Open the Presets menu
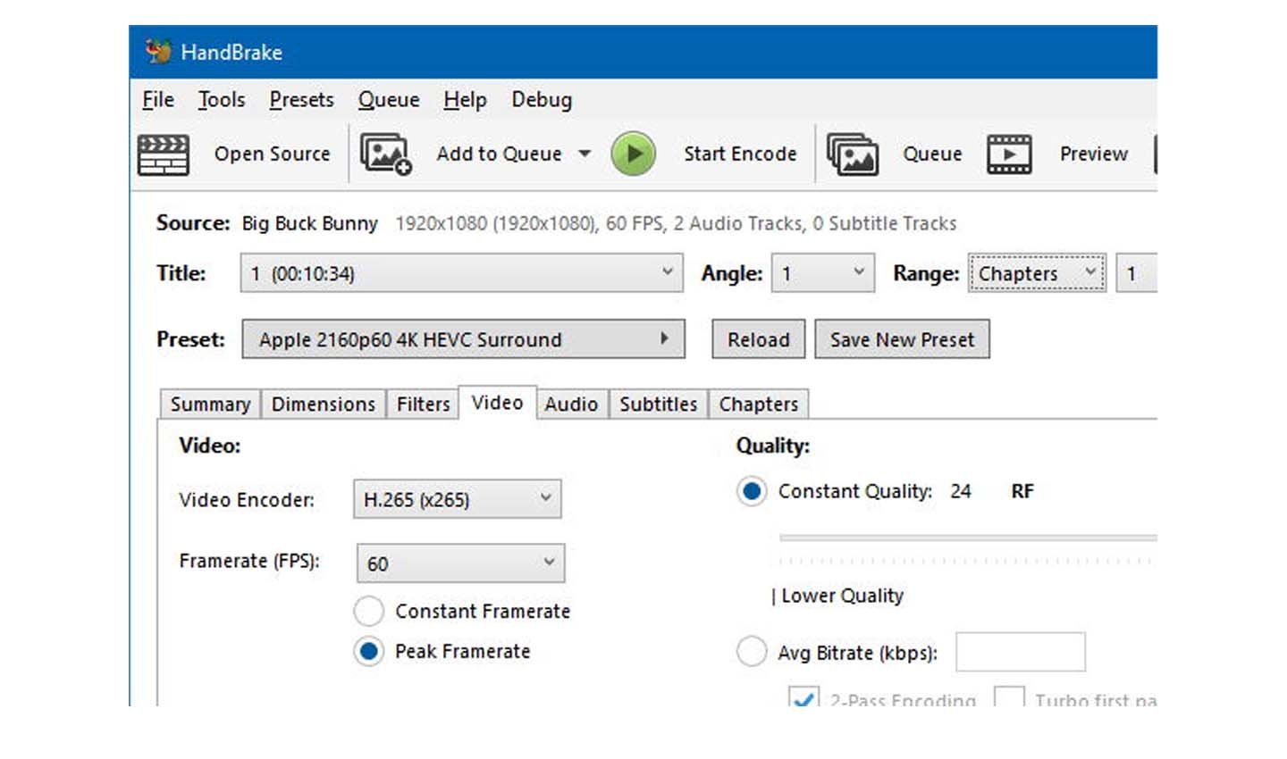The image size is (1287, 759). coord(301,100)
